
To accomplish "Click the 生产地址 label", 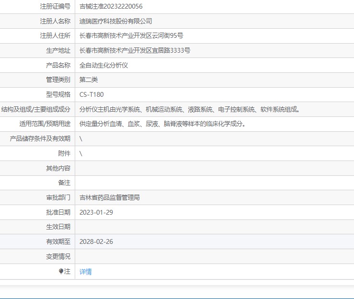I will (58, 50).
